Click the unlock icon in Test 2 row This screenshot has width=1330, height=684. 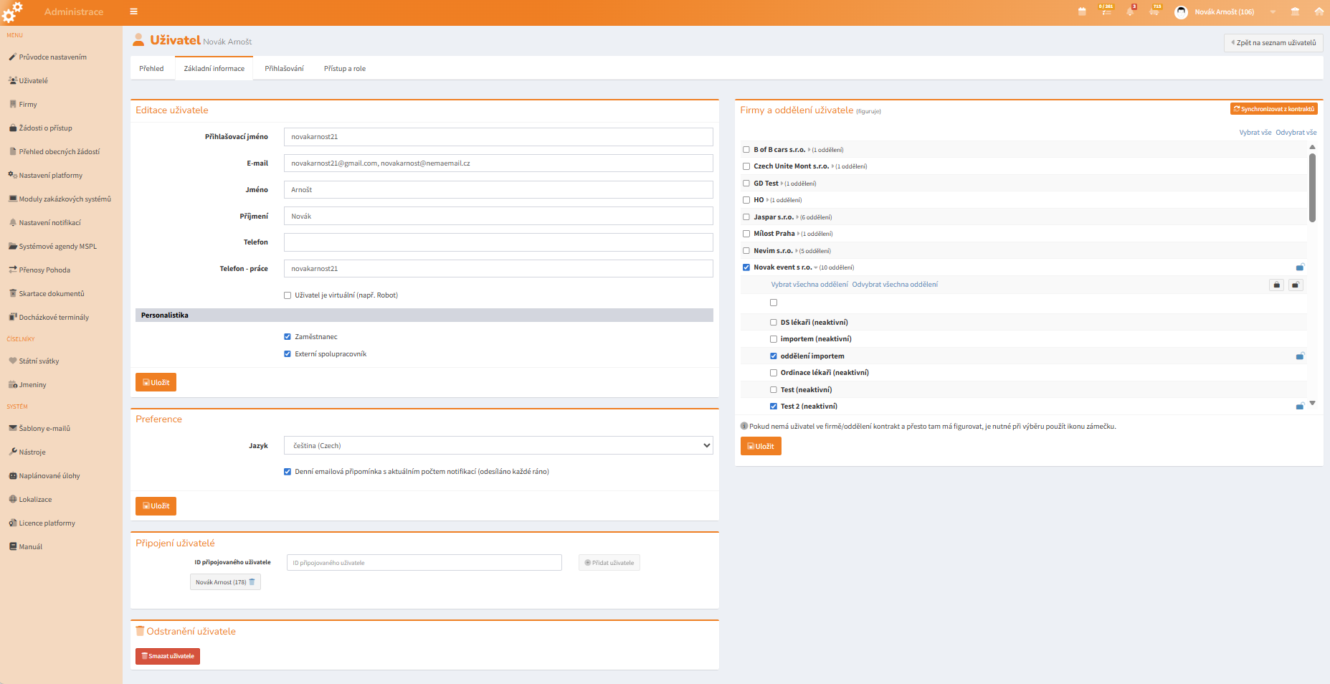point(1300,407)
